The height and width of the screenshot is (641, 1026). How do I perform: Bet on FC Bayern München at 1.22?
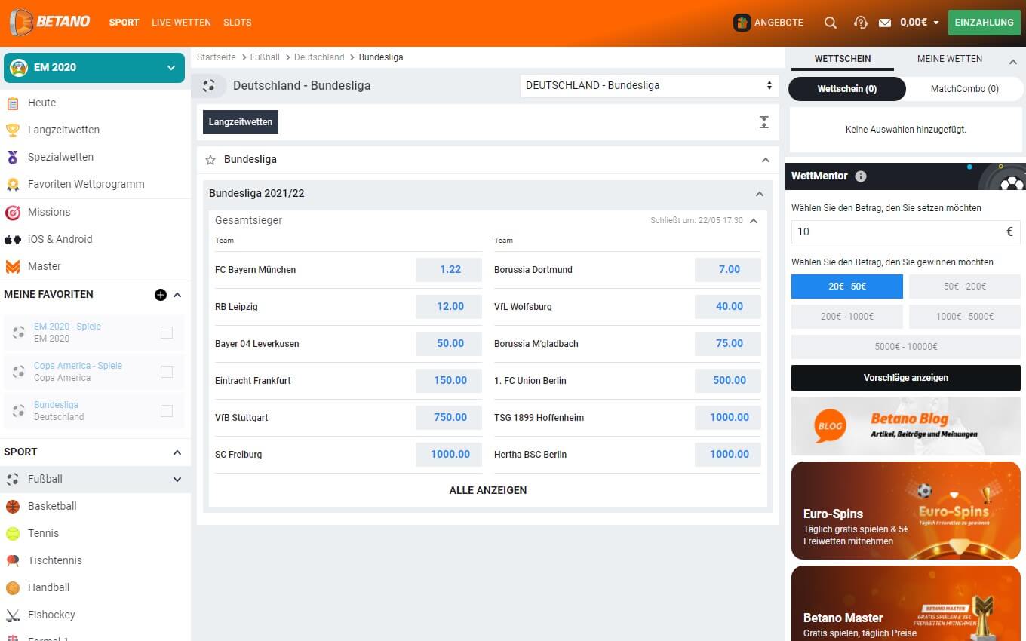[x=449, y=270]
